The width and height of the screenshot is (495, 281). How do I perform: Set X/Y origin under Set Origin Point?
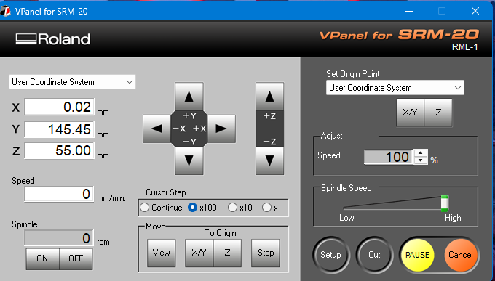click(x=410, y=113)
